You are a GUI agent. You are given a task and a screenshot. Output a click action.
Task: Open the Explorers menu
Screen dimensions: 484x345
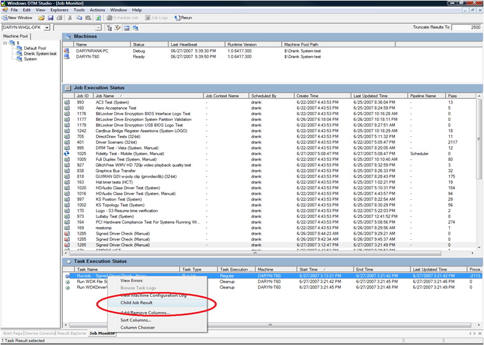coord(59,10)
